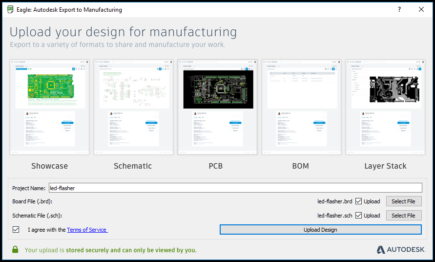Select the Showcase preview thumbnail

click(50, 107)
